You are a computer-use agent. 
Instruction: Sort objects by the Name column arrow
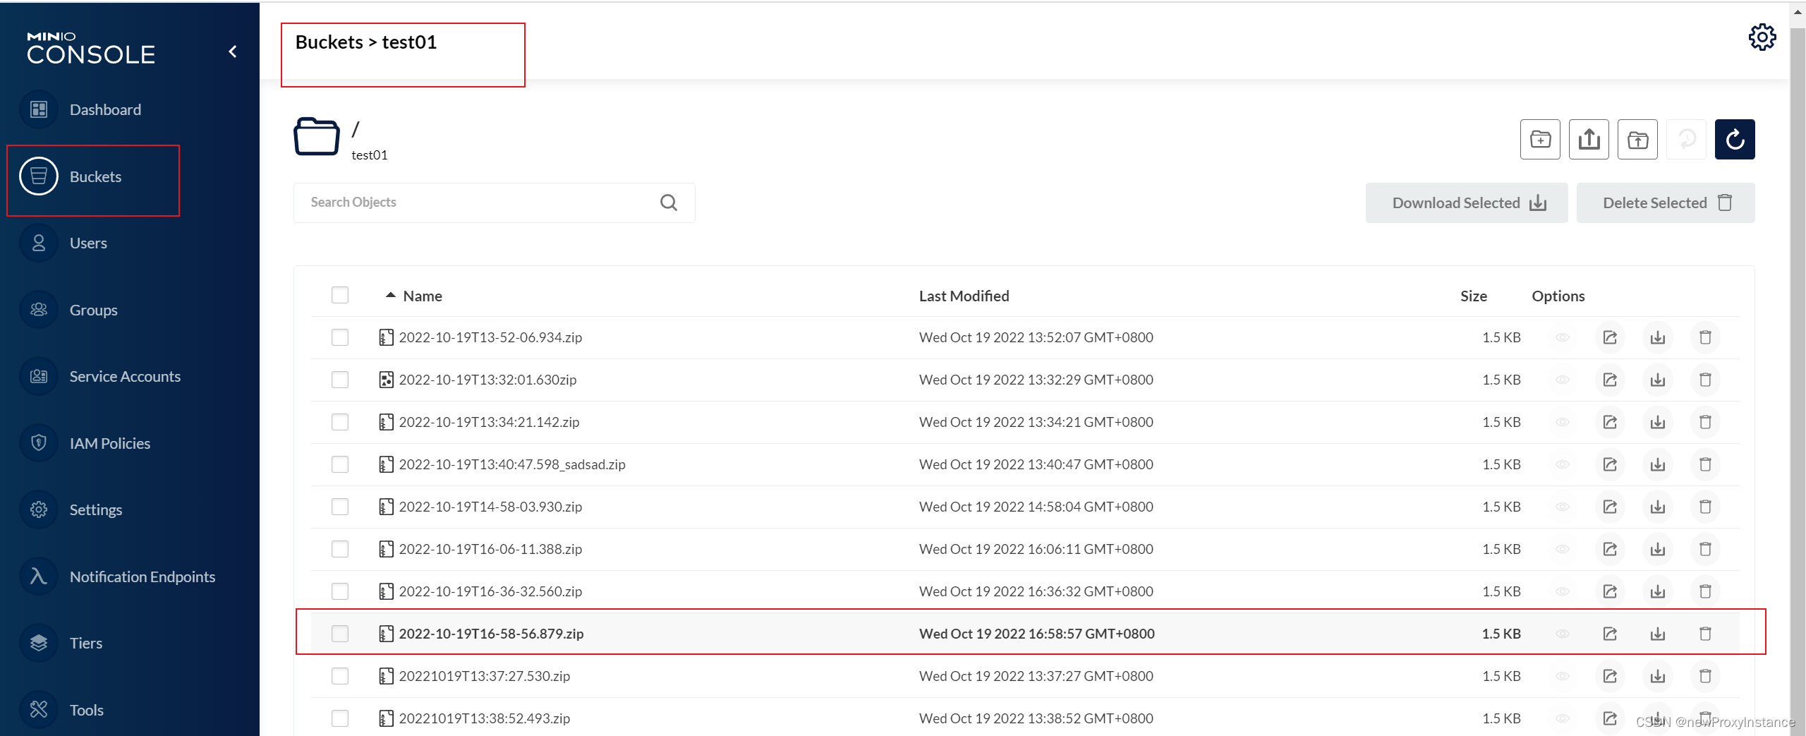[x=390, y=296]
